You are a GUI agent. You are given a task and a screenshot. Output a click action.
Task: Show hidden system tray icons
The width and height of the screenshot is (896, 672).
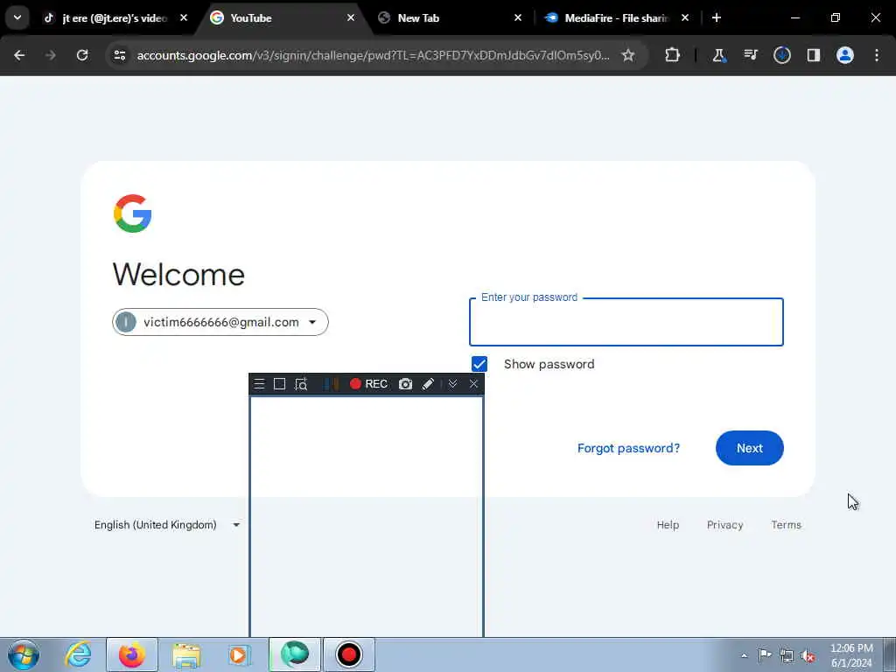[744, 656]
